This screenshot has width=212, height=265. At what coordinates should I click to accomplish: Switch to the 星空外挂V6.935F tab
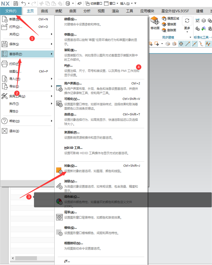click(x=175, y=11)
